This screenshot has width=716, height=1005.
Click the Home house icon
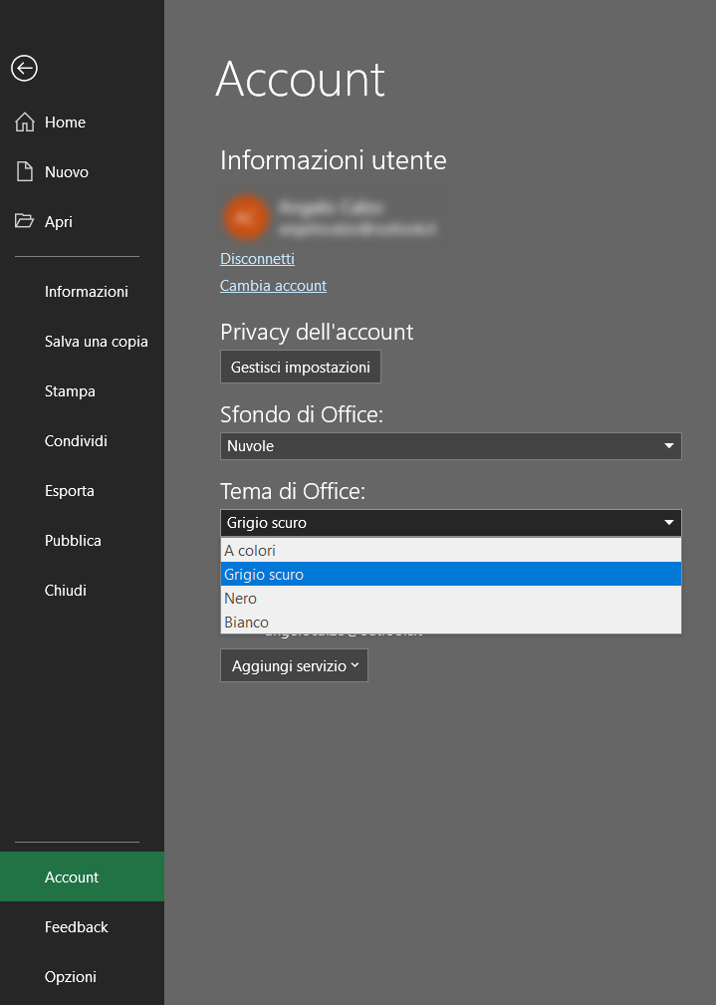(x=24, y=122)
